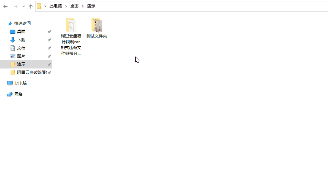Click the folder icon in address bar
The width and height of the screenshot is (328, 184).
(39, 6)
